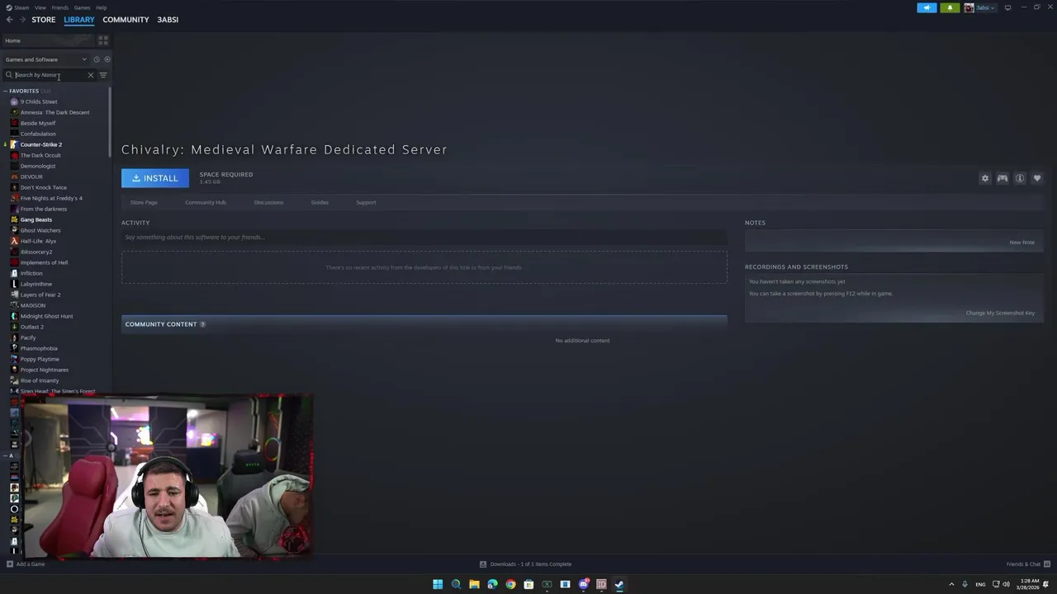Switch to the COMMUNITY tab
The height and width of the screenshot is (594, 1057).
(x=126, y=20)
